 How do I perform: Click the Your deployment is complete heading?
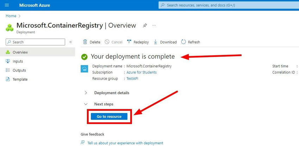point(133,56)
